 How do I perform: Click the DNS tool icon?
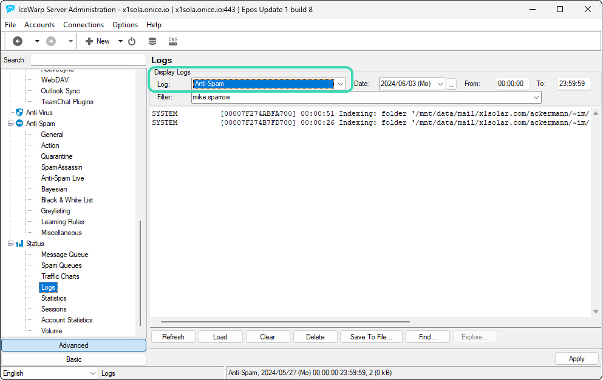coord(173,41)
